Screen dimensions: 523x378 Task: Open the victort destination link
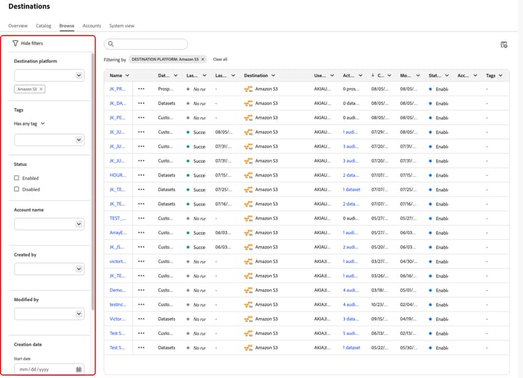pyautogui.click(x=118, y=262)
